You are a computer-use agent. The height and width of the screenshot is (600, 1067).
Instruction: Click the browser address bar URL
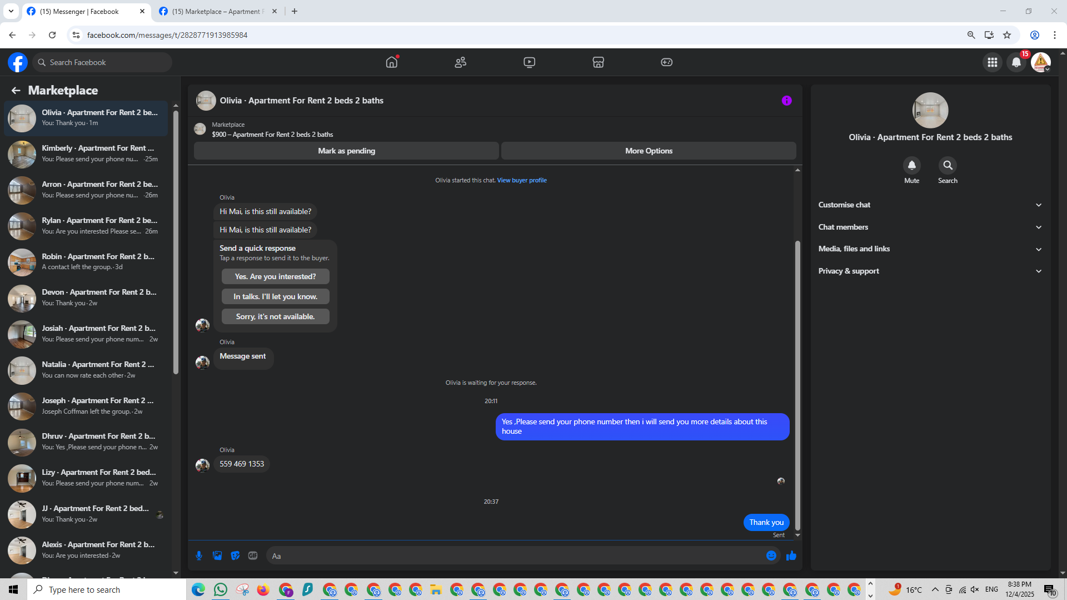[167, 35]
